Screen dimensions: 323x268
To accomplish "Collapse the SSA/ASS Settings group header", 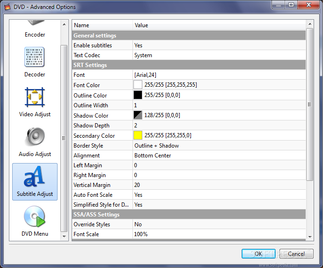I will pyautogui.click(x=189, y=215).
